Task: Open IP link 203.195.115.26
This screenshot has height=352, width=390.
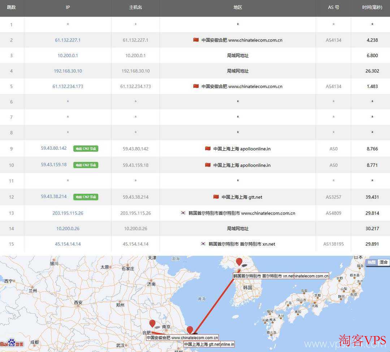Action: [68, 213]
